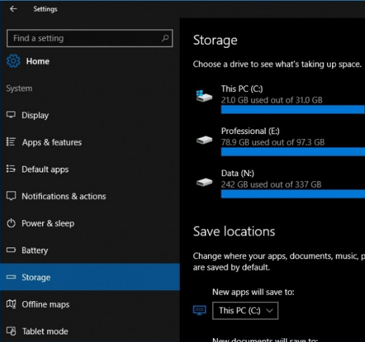Select the Battery page
The image size is (365, 342).
[x=90, y=250]
